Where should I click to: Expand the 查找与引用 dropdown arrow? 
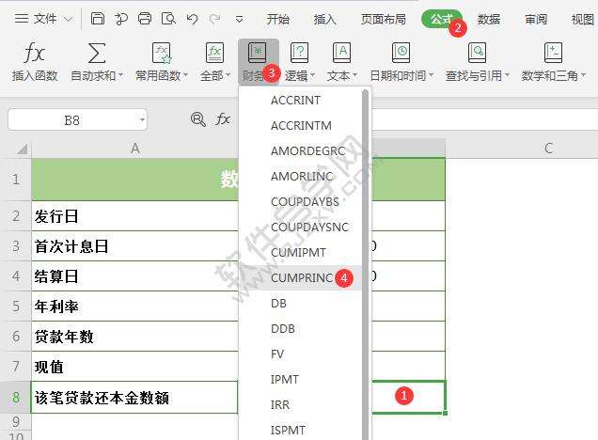[507, 75]
